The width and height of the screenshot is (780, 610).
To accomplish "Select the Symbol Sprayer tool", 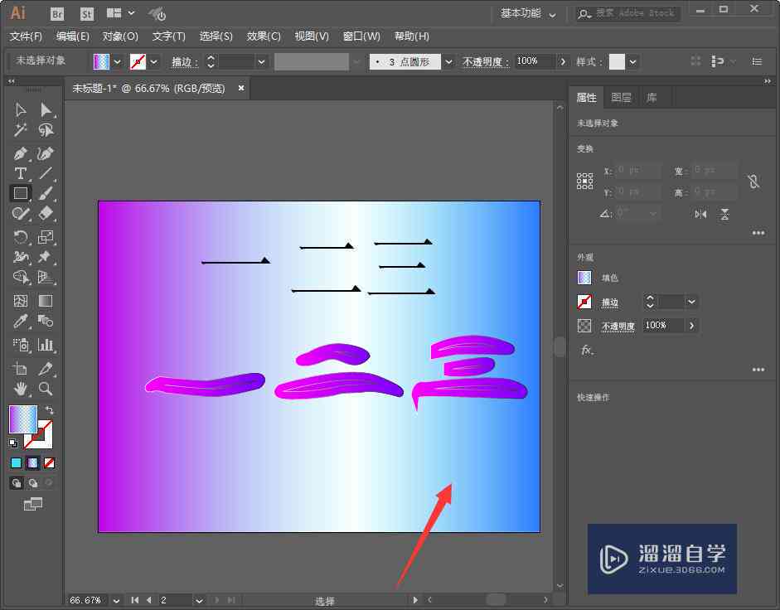I will (21, 344).
